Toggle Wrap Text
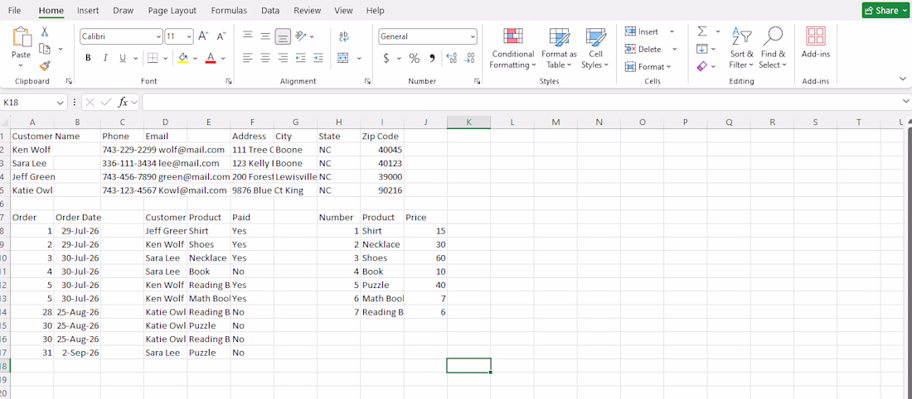 point(343,36)
